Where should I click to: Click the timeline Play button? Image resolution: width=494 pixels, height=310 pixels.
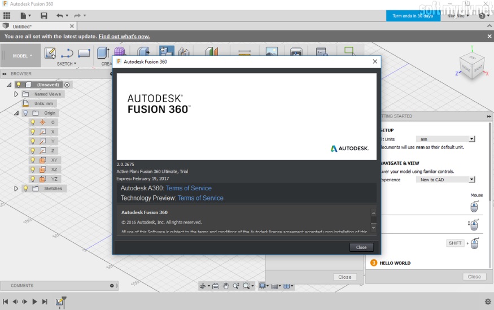coord(34,302)
